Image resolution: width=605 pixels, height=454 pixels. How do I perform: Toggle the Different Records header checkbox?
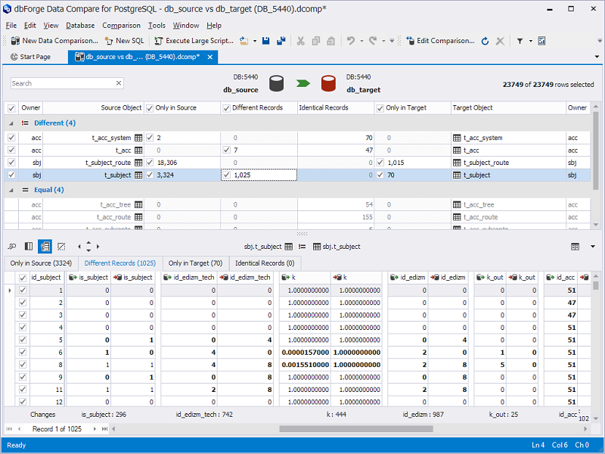(x=226, y=108)
